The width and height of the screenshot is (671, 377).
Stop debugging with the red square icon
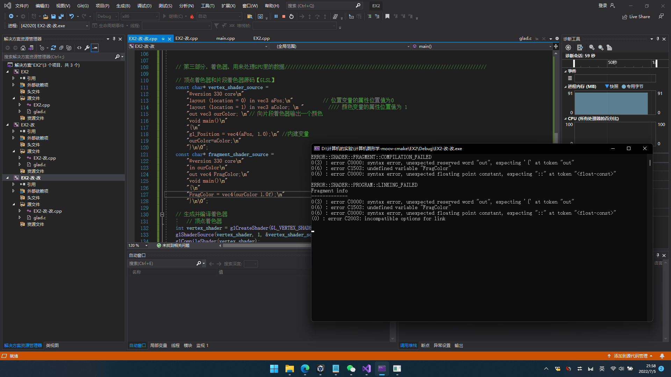tap(284, 16)
